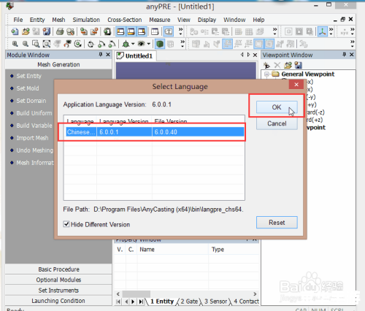The height and width of the screenshot is (311, 365).
Task: Click the Print icon in the toolbar
Action: (x=60, y=31)
